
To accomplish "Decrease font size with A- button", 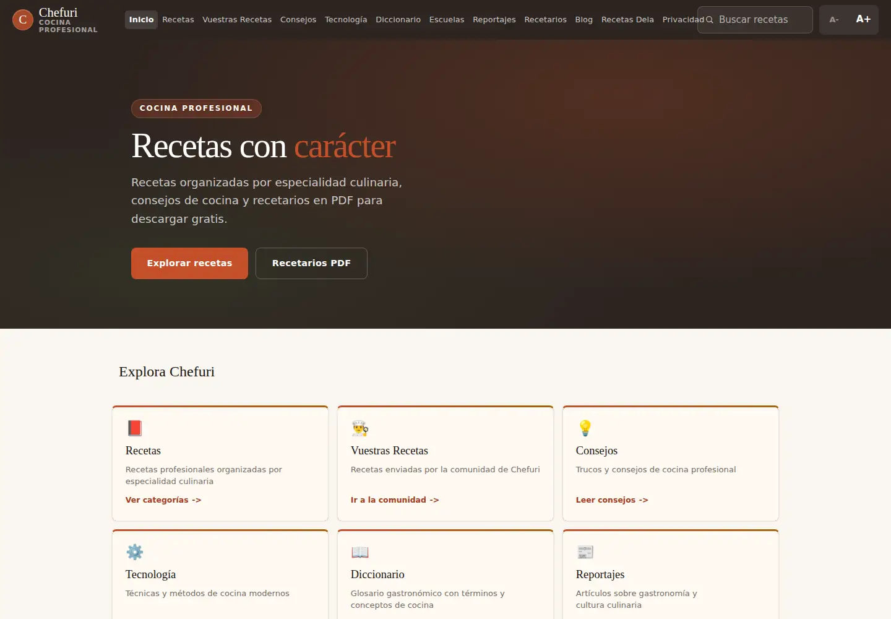I will coord(834,20).
